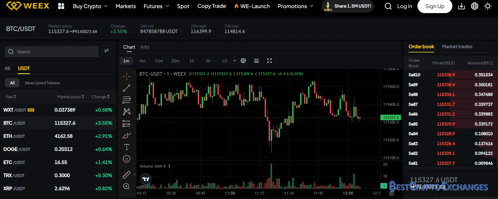Image resolution: width=498 pixels, height=199 pixels.
Task: Open the Log In link
Action: (x=404, y=6)
